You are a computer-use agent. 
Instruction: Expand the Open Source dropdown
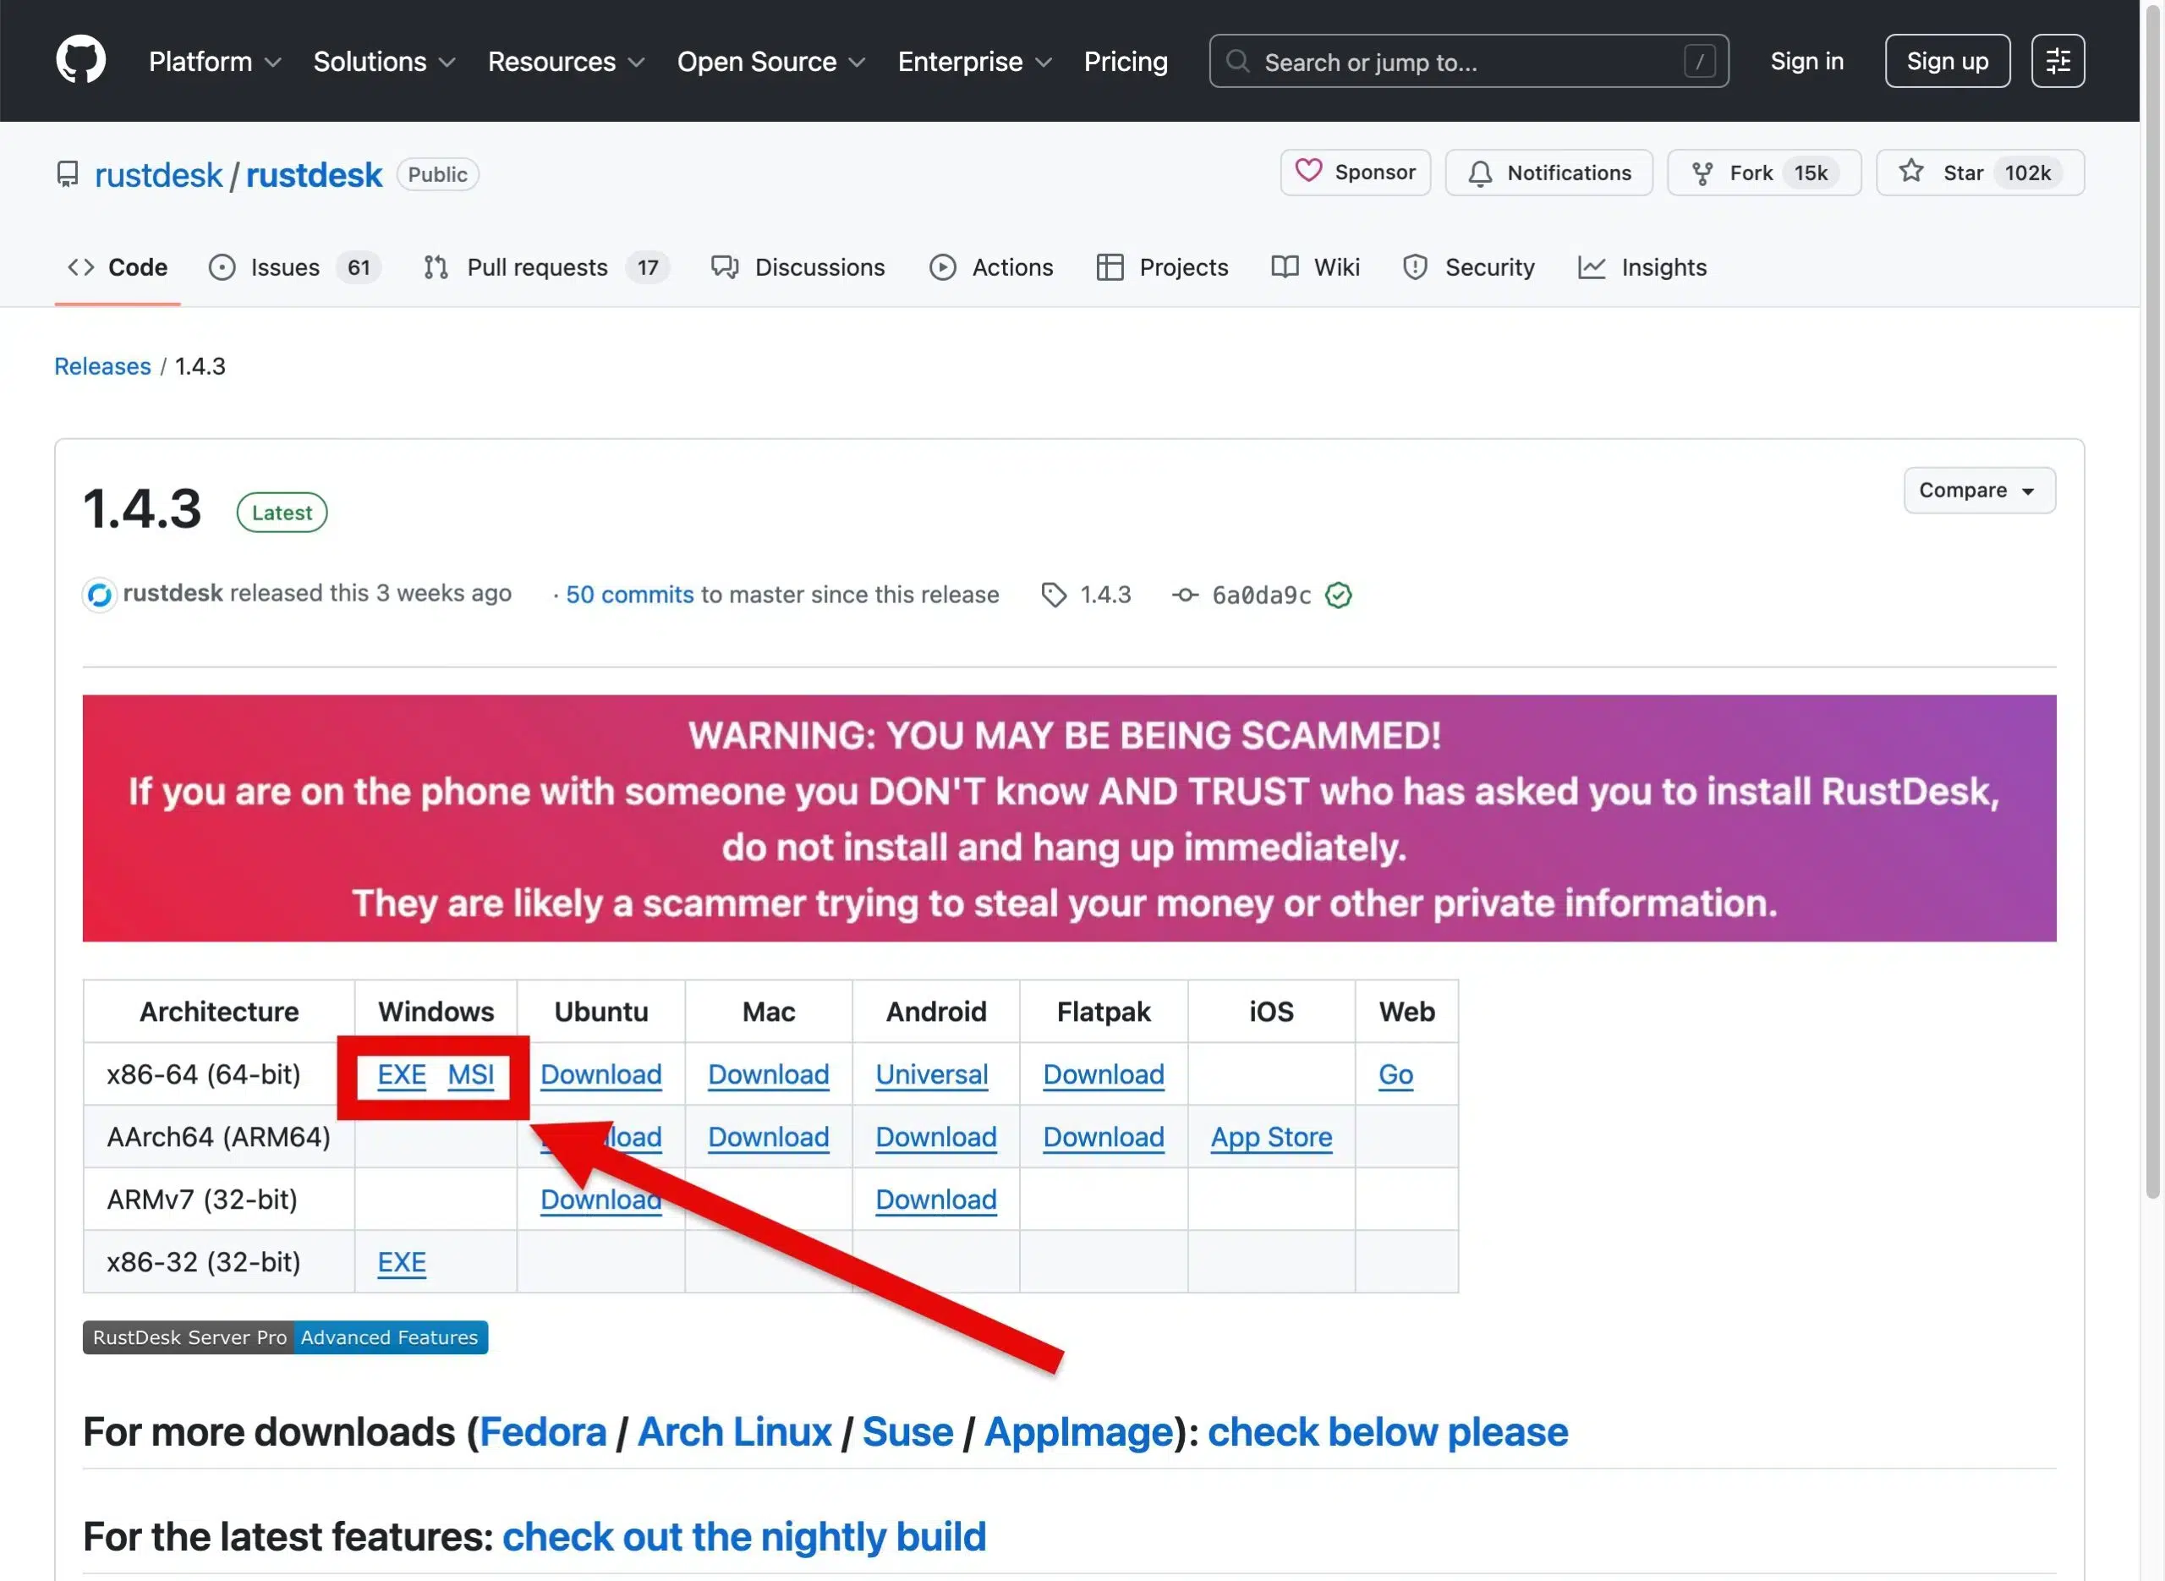(770, 61)
